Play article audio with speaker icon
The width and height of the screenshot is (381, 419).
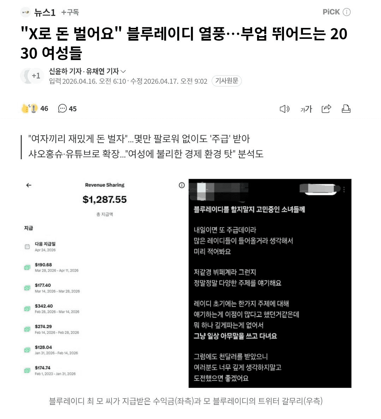(x=285, y=109)
